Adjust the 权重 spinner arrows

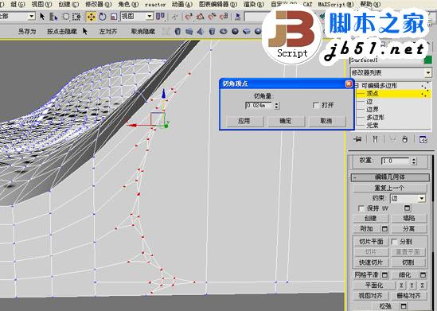(x=414, y=161)
